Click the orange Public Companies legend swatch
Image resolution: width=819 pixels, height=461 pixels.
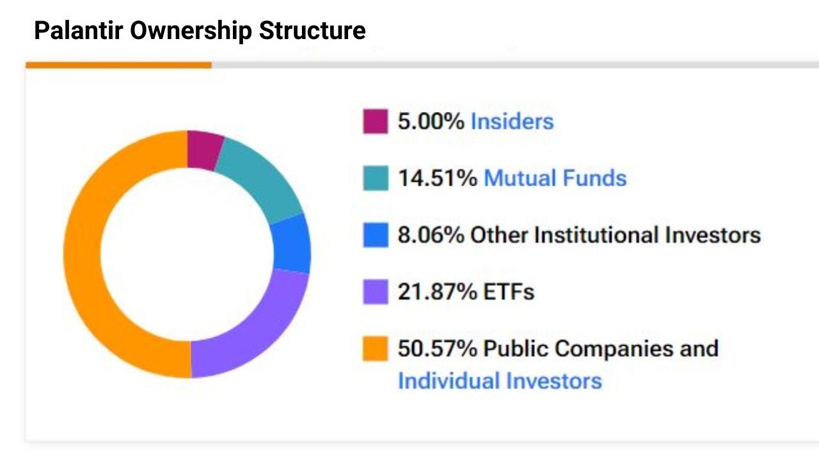point(375,349)
